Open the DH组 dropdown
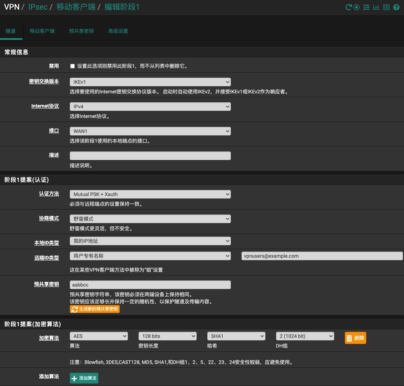Screen dimensions: 404x386 [x=305, y=336]
